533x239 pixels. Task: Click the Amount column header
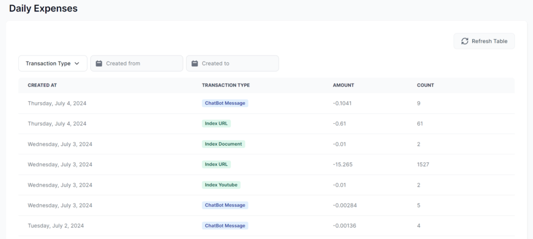point(343,85)
